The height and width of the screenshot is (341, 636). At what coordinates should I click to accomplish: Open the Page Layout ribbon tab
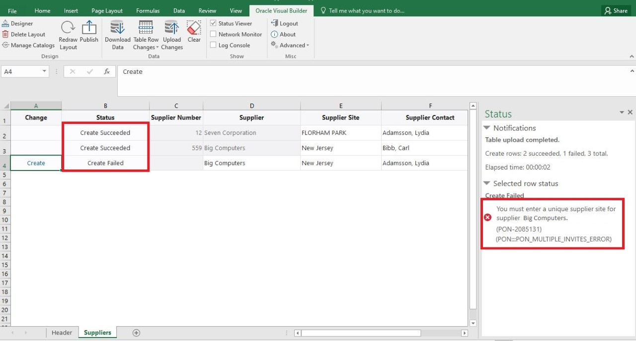107,10
